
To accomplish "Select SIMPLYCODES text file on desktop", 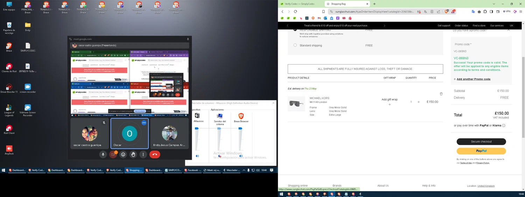I will coord(28,47).
